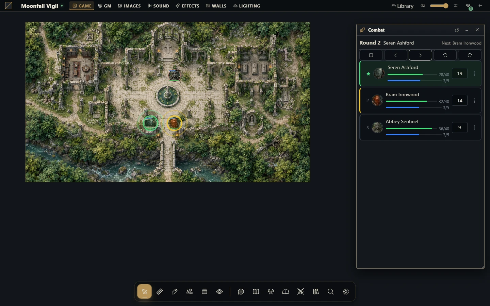Edit Bram Ironwood's initiative value 14
The width and height of the screenshot is (490, 306).
[460, 101]
